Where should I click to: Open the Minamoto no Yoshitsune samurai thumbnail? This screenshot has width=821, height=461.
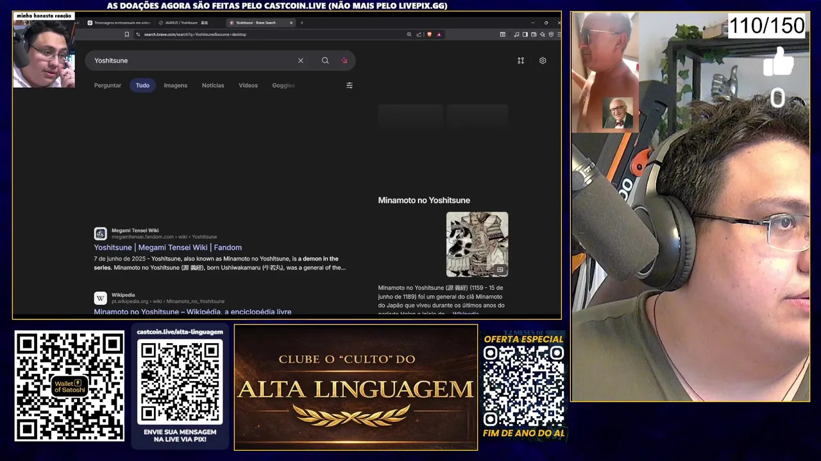click(x=477, y=244)
